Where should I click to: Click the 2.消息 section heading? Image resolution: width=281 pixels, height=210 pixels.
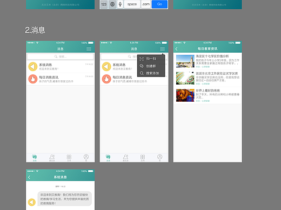coord(35,30)
